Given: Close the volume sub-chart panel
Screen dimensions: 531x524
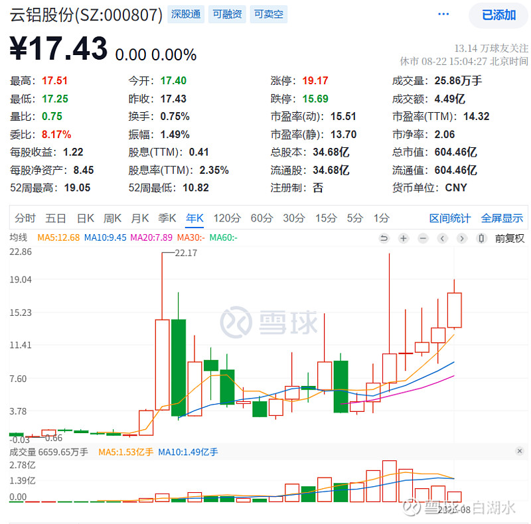Looking at the screenshot, I should click(520, 451).
